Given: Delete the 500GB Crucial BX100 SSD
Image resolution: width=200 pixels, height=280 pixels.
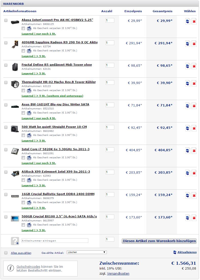Looking at the screenshot, I should (x=194, y=218).
